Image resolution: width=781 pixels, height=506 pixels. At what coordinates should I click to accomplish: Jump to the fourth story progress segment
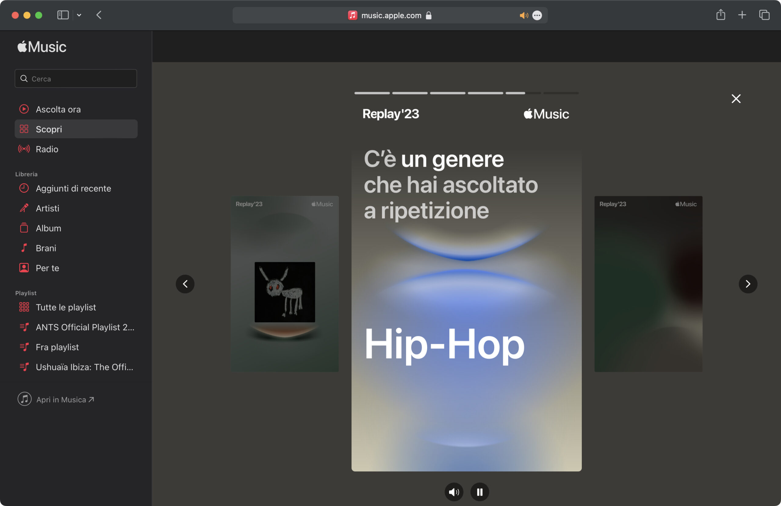click(485, 93)
